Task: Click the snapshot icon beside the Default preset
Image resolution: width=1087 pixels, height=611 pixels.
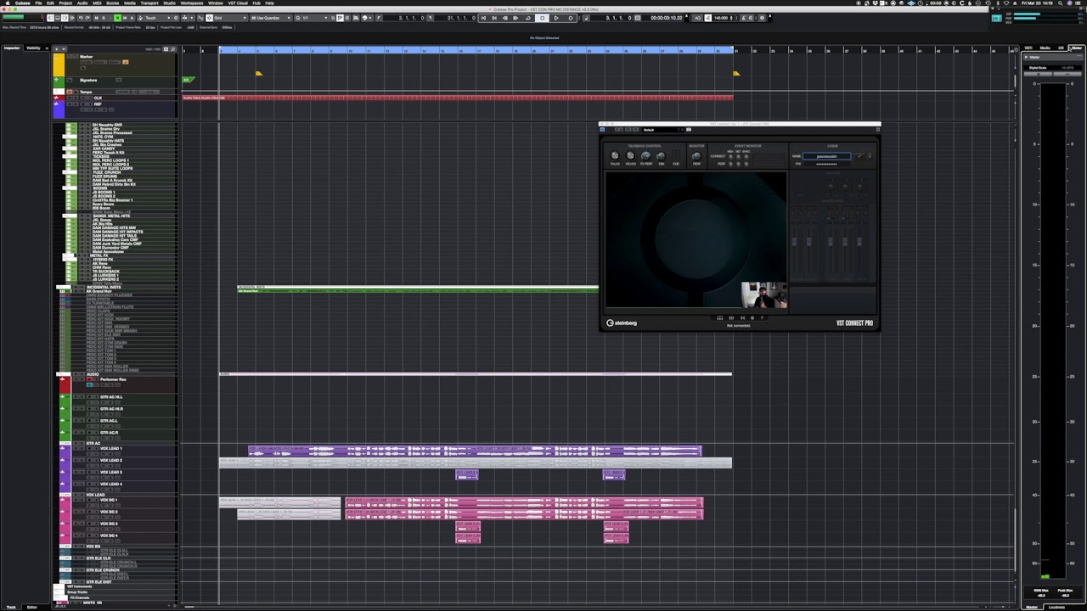Action: tap(689, 130)
